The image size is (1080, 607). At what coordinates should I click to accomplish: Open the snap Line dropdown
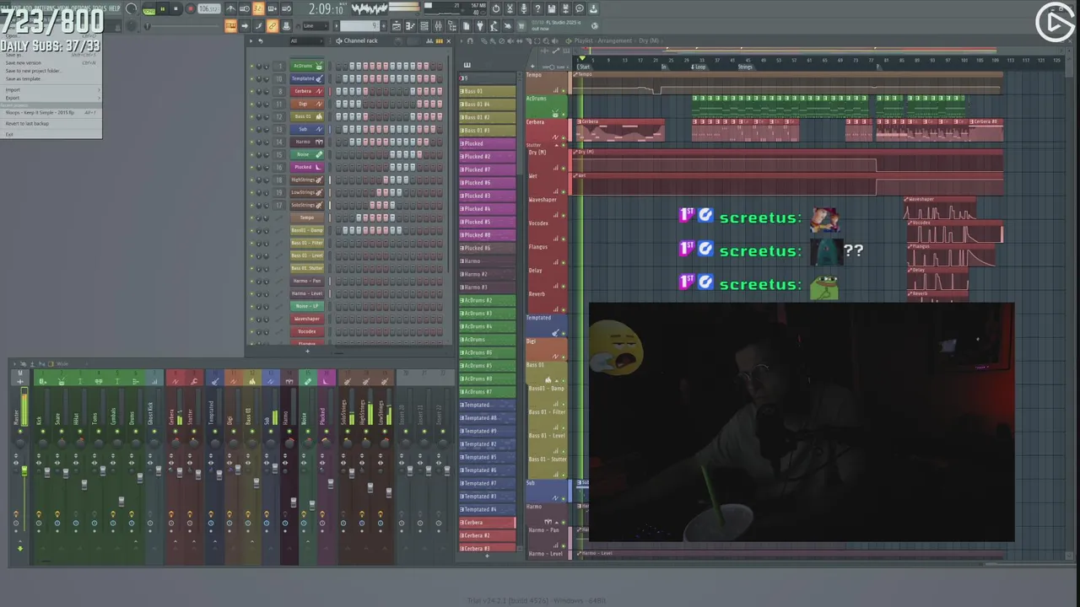[x=315, y=26]
